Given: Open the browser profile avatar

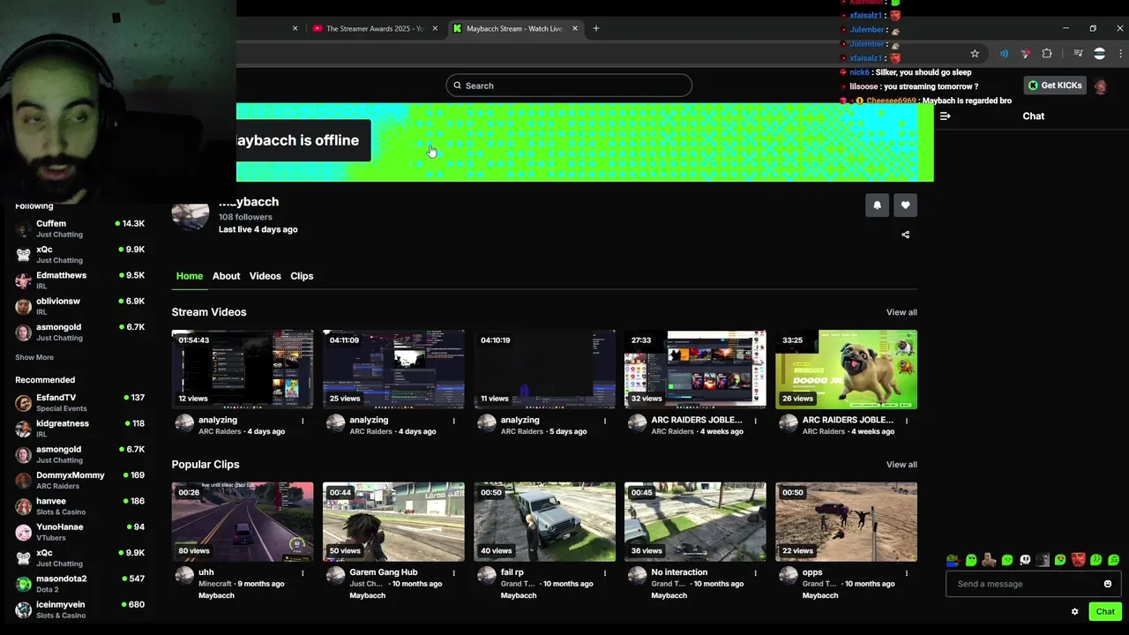Looking at the screenshot, I should [x=1099, y=54].
